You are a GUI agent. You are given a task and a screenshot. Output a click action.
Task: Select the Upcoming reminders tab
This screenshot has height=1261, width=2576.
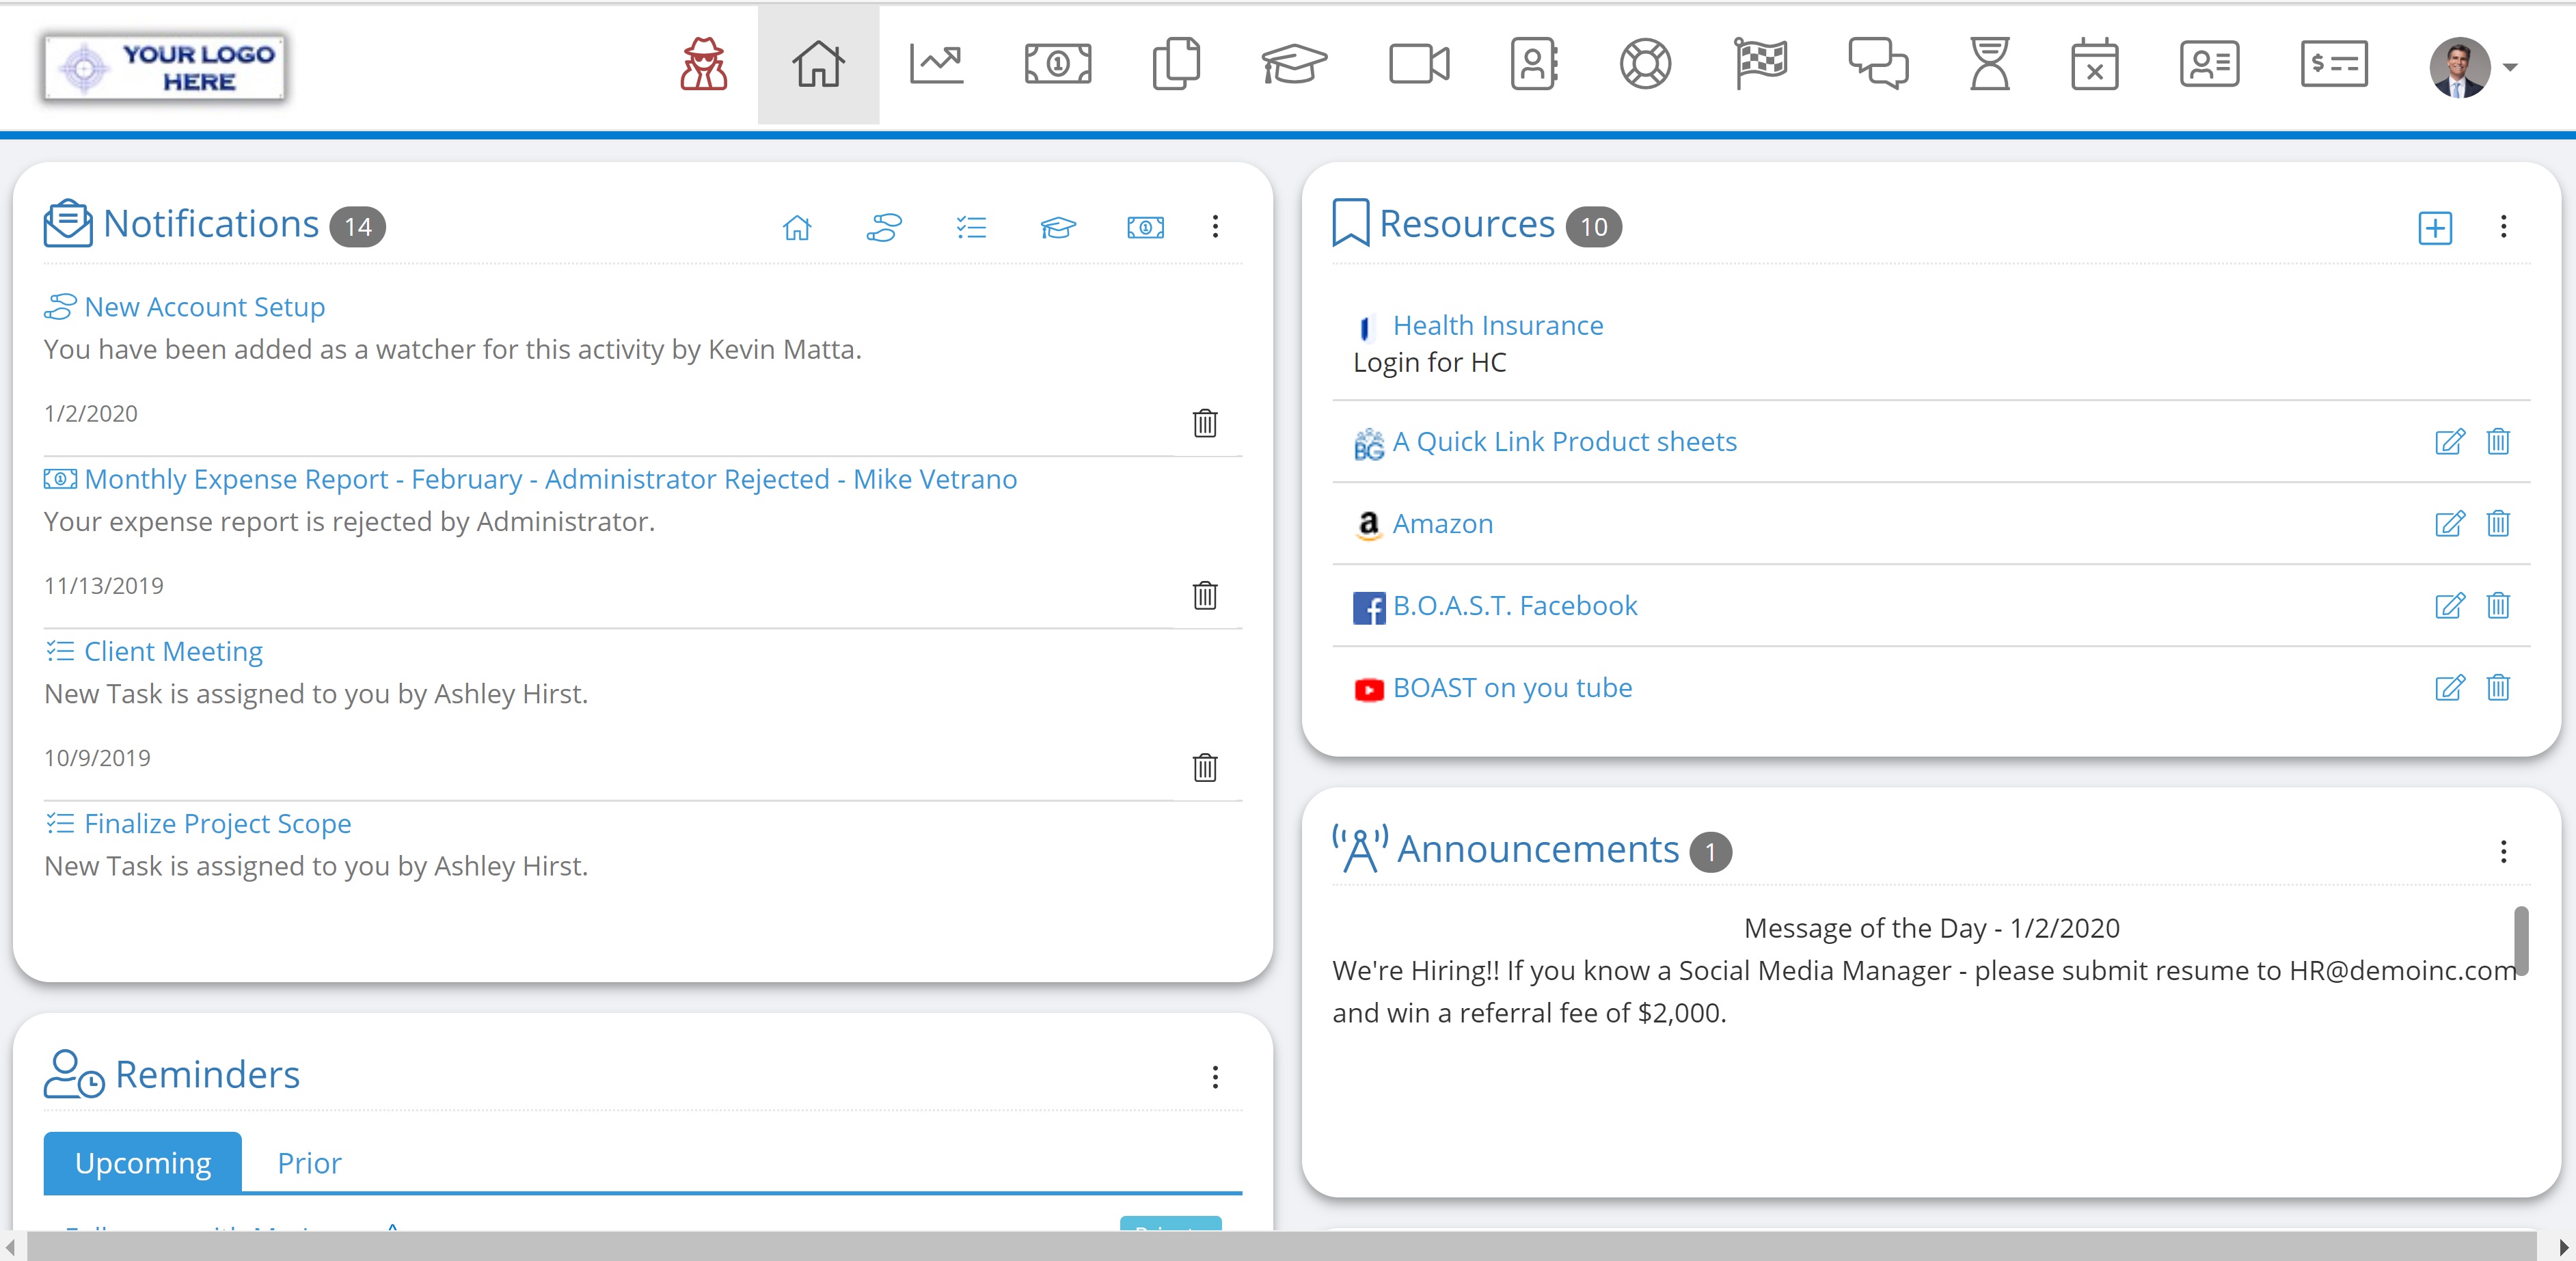tap(143, 1163)
